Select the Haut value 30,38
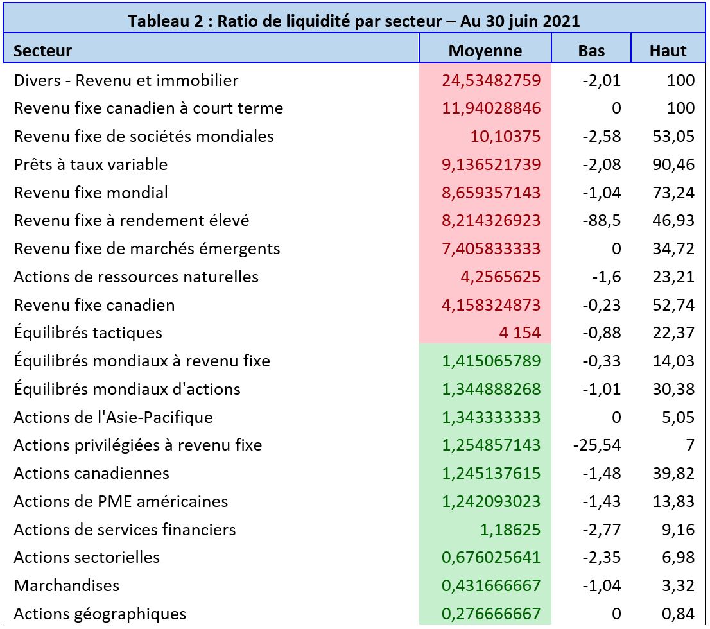 (673, 389)
